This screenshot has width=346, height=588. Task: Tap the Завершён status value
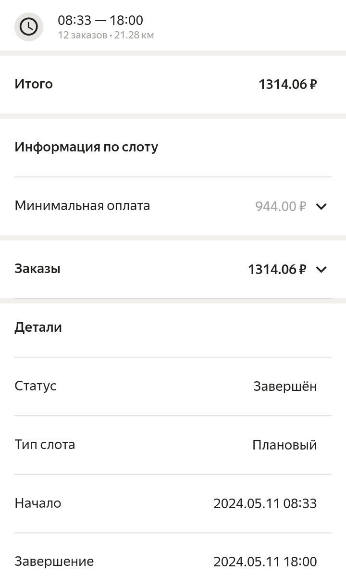tap(285, 387)
